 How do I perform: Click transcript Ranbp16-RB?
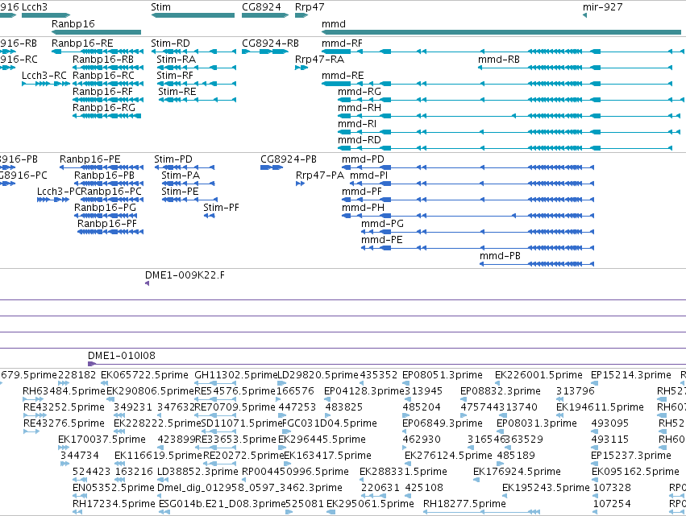[103, 60]
